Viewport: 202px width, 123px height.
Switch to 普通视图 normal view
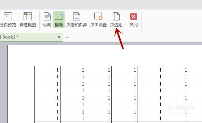click(28, 19)
